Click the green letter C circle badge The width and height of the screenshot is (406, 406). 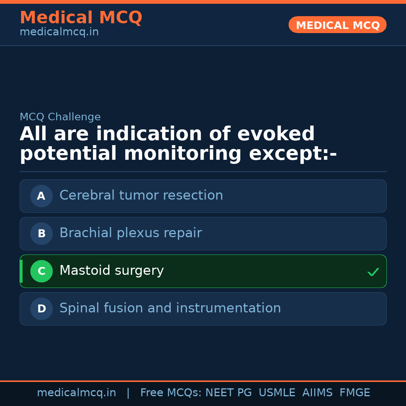click(x=41, y=271)
